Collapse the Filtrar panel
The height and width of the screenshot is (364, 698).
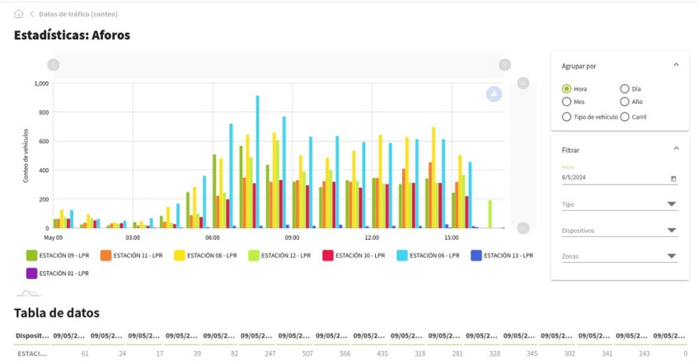point(676,148)
